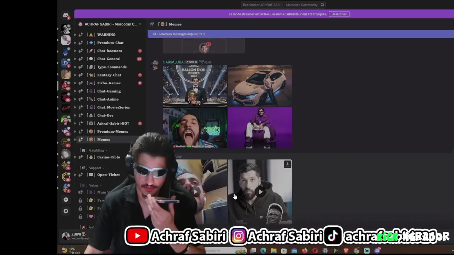Open the Fantasy-Chat channel
This screenshot has width=454, height=255.
point(109,75)
